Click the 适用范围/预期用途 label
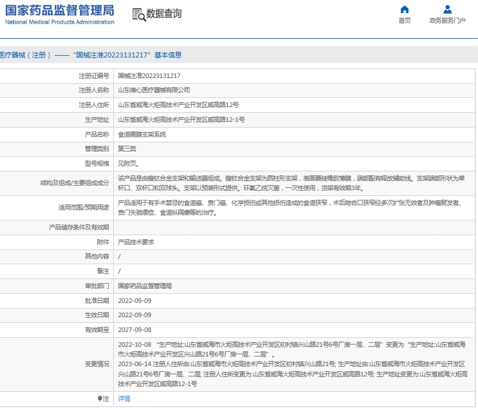This screenshot has width=478, height=410. click(x=84, y=208)
